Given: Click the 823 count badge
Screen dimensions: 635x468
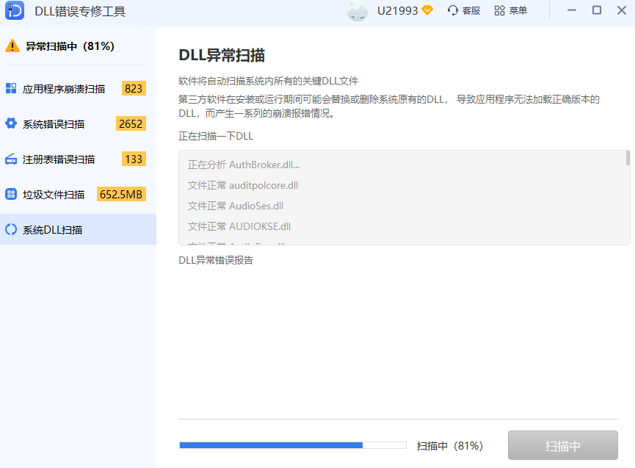Looking at the screenshot, I should [132, 87].
